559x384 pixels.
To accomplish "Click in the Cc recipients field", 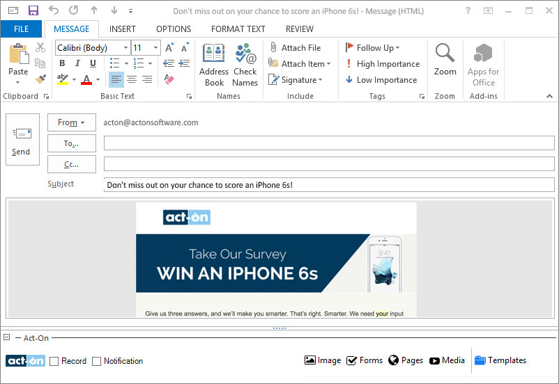I will click(329, 164).
